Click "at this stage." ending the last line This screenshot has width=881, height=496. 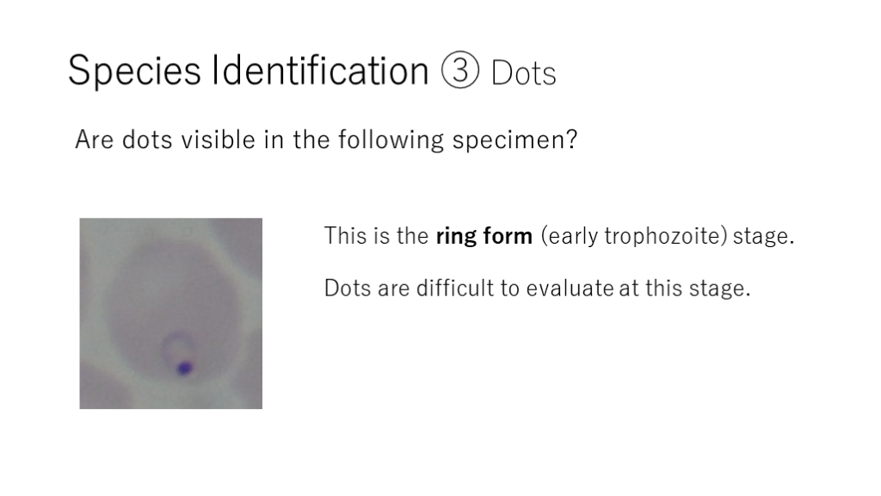coord(685,288)
